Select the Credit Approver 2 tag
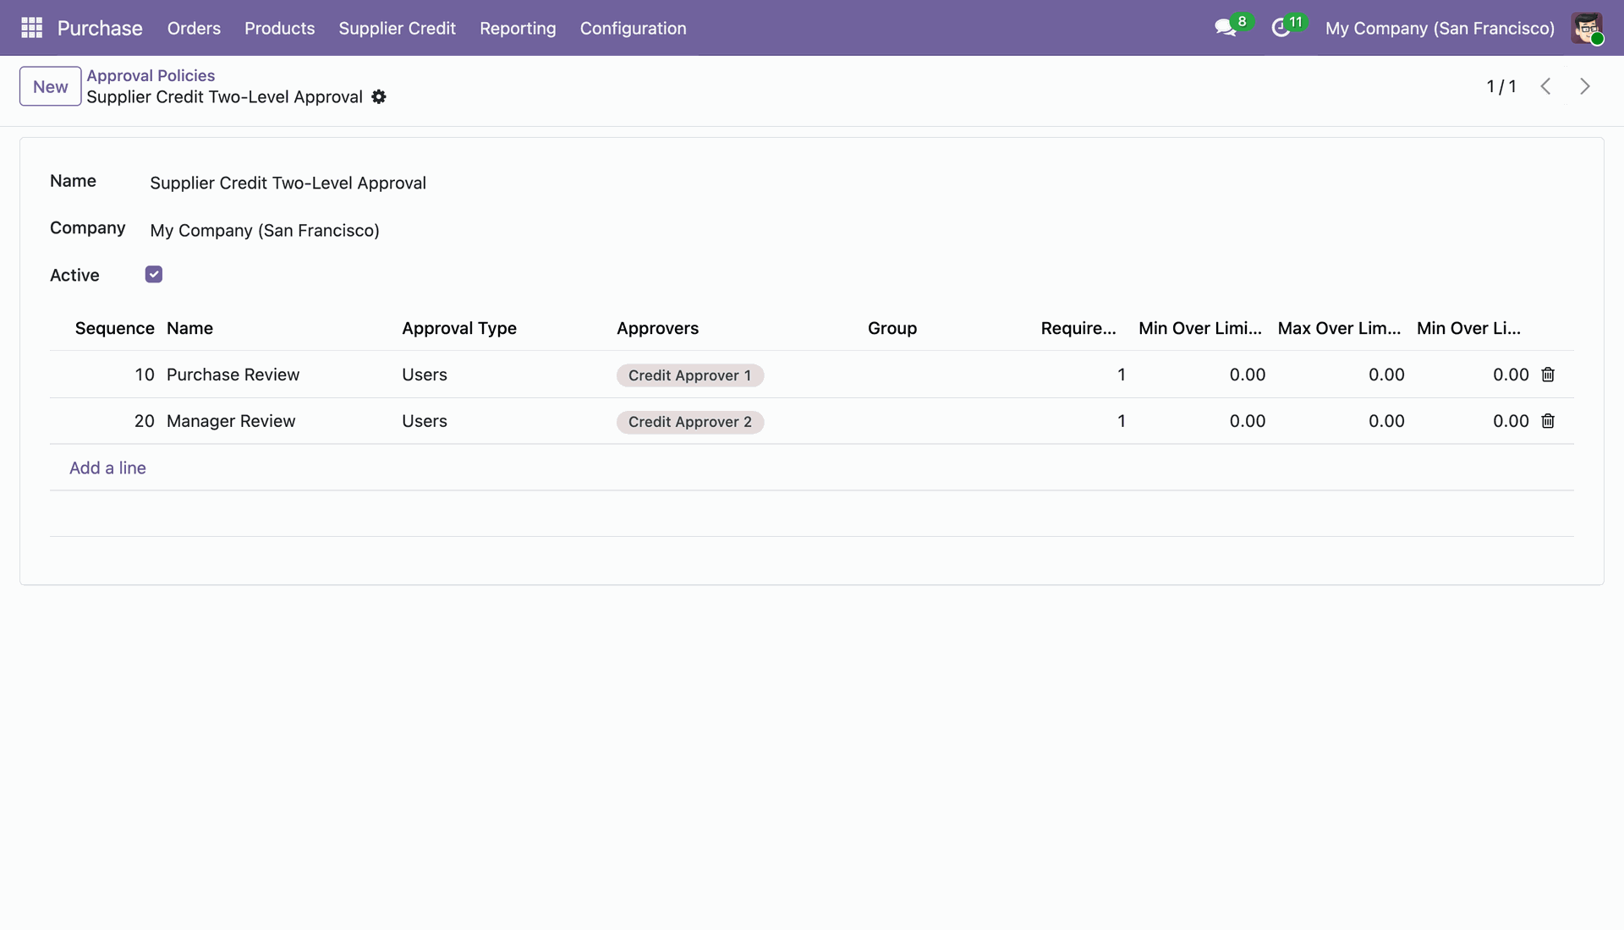 click(x=690, y=422)
